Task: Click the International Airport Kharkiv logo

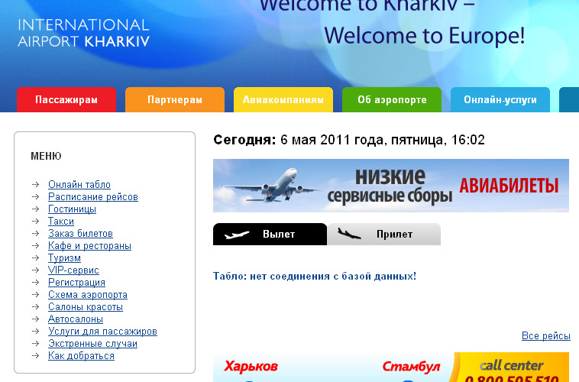Action: click(x=84, y=33)
